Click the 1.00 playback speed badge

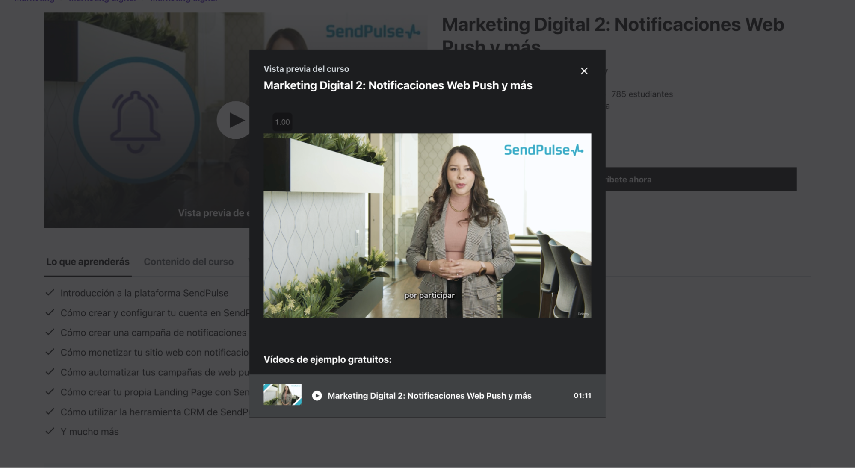click(282, 122)
